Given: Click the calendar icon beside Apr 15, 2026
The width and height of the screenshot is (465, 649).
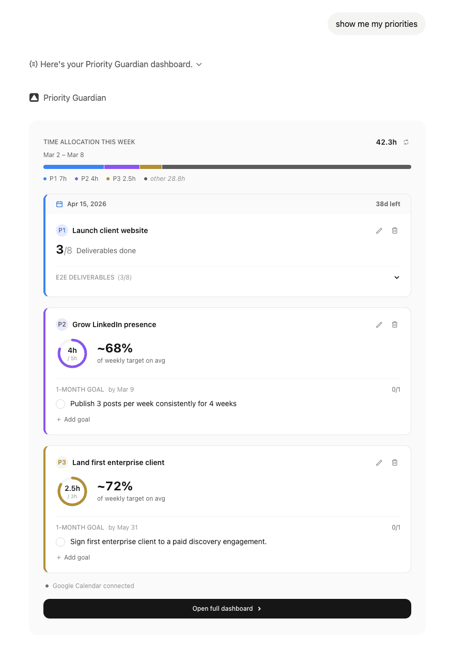Looking at the screenshot, I should click(59, 204).
